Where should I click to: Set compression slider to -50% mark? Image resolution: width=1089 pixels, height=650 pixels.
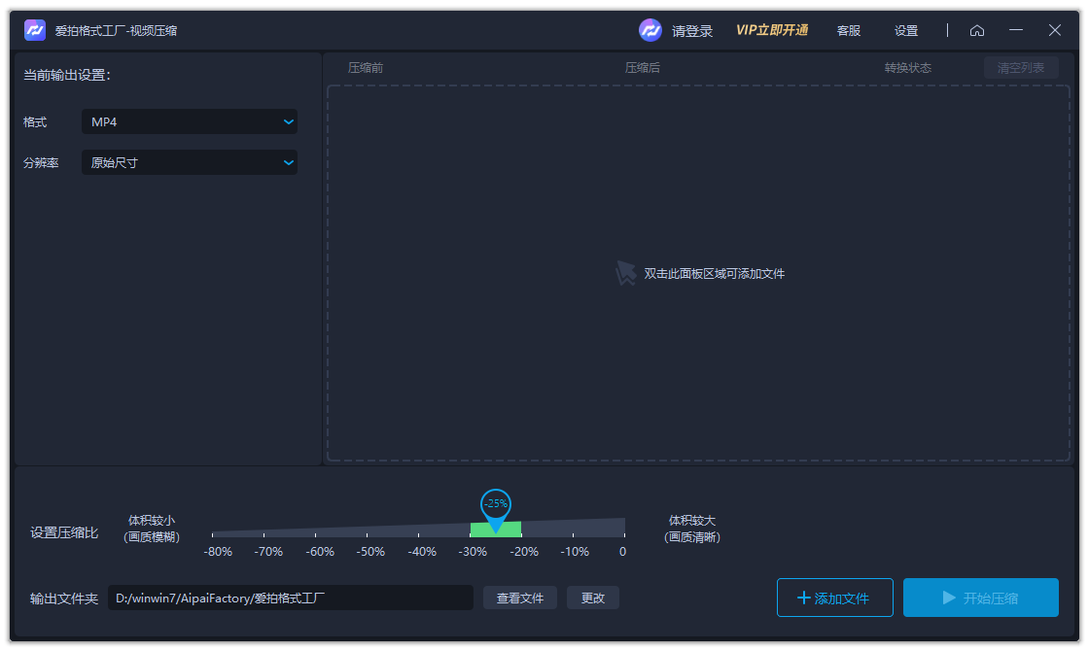pos(367,534)
